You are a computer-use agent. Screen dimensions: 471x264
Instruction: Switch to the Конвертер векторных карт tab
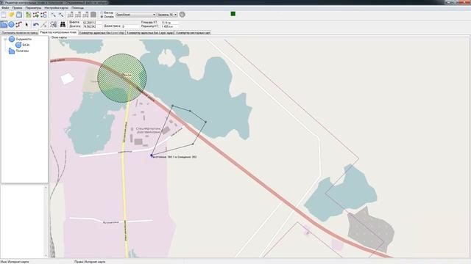pos(193,32)
